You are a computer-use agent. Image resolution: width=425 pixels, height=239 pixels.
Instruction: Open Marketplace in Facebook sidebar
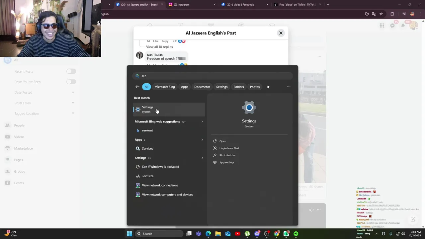tap(23, 148)
